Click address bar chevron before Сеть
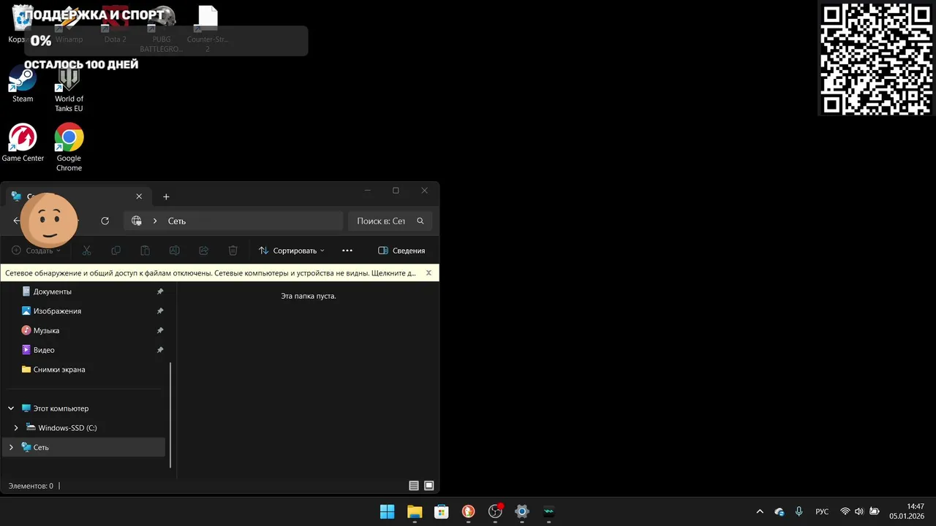The height and width of the screenshot is (526, 936). tap(155, 221)
